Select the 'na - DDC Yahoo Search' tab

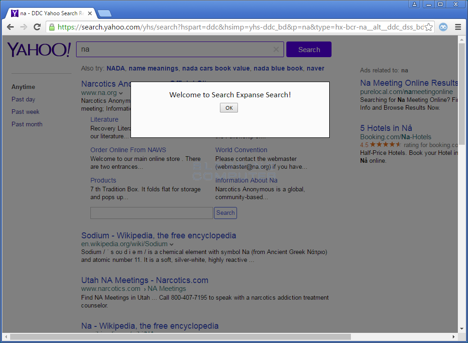pyautogui.click(x=51, y=13)
